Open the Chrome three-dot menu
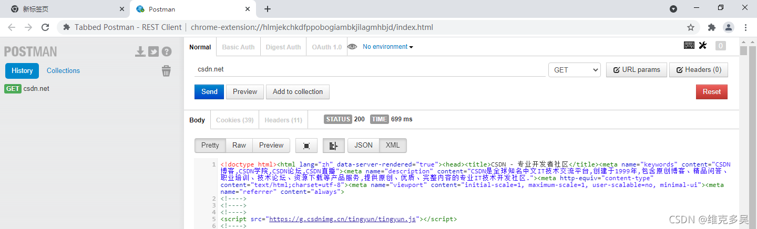 coord(745,27)
